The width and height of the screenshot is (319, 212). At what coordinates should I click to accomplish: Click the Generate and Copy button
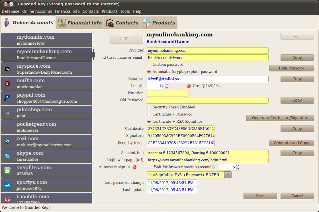pos(292,143)
